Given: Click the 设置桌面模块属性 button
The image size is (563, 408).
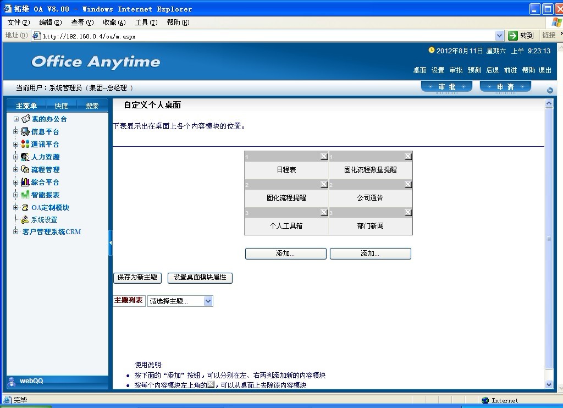Looking at the screenshot, I should pos(200,278).
